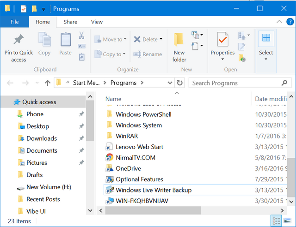Switch to the Share ribbon tab
The image size is (296, 227).
(70, 22)
